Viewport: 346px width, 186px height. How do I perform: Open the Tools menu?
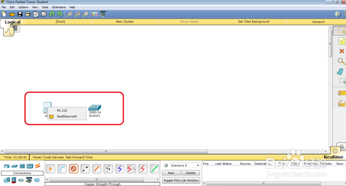pyautogui.click(x=45, y=7)
